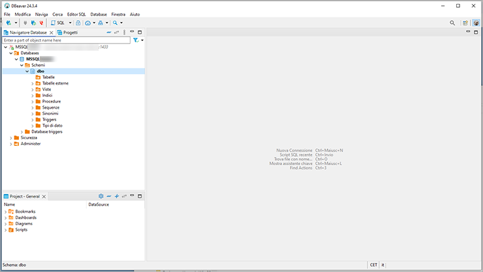Viewport: 483px width, 272px height.
Task: Close the Navigatore Database tab
Action: 52,33
